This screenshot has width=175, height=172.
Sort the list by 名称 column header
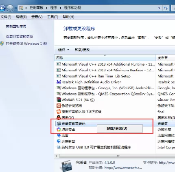pos(105,58)
